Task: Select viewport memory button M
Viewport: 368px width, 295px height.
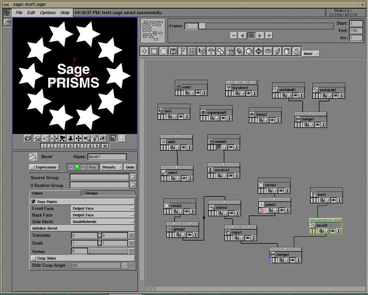Action: (105, 146)
